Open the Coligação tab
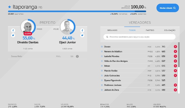Screen dimensions: 185x108 pos(170,30)
